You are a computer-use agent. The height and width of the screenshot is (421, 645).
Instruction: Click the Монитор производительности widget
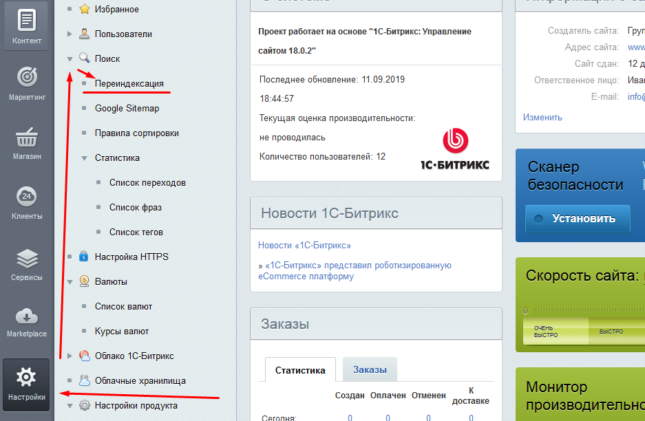(x=580, y=395)
